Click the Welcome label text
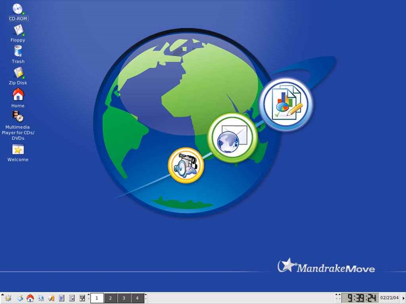Image resolution: width=406 pixels, height=304 pixels. 18,160
